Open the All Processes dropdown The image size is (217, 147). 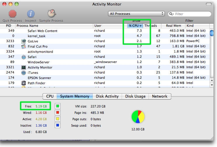coord(136,14)
